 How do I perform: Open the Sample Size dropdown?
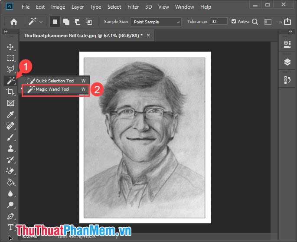(156, 22)
